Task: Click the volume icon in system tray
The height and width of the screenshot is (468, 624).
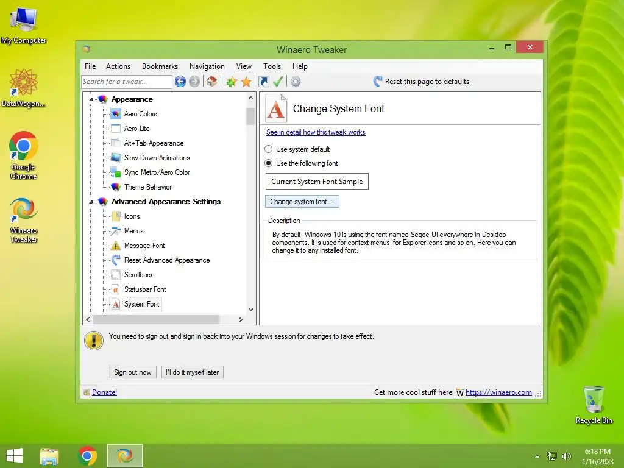Action: [566, 456]
